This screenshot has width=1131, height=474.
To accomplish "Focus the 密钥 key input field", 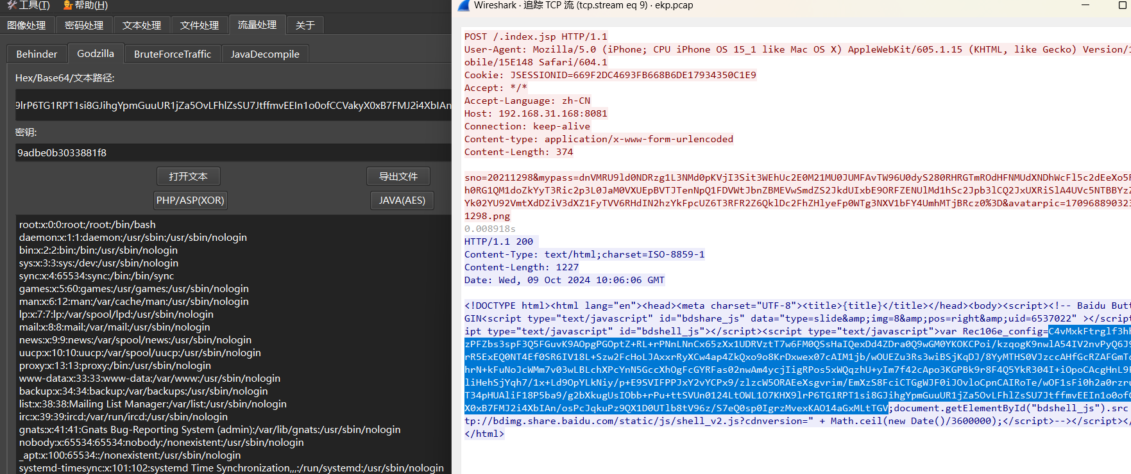I will click(234, 152).
